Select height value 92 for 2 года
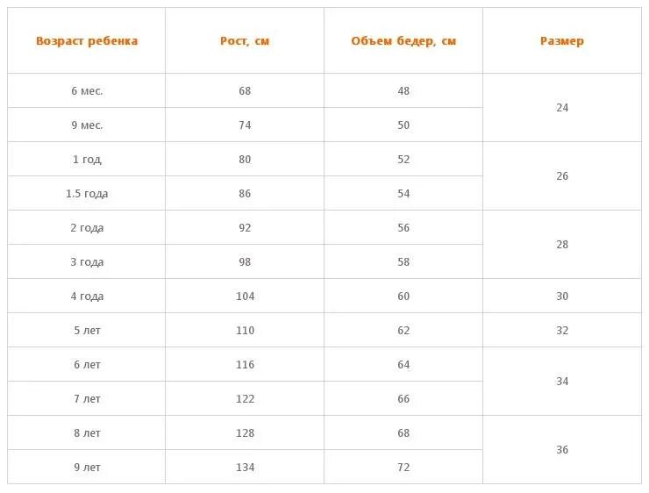Viewport: 649px width, 493px height. tap(245, 228)
